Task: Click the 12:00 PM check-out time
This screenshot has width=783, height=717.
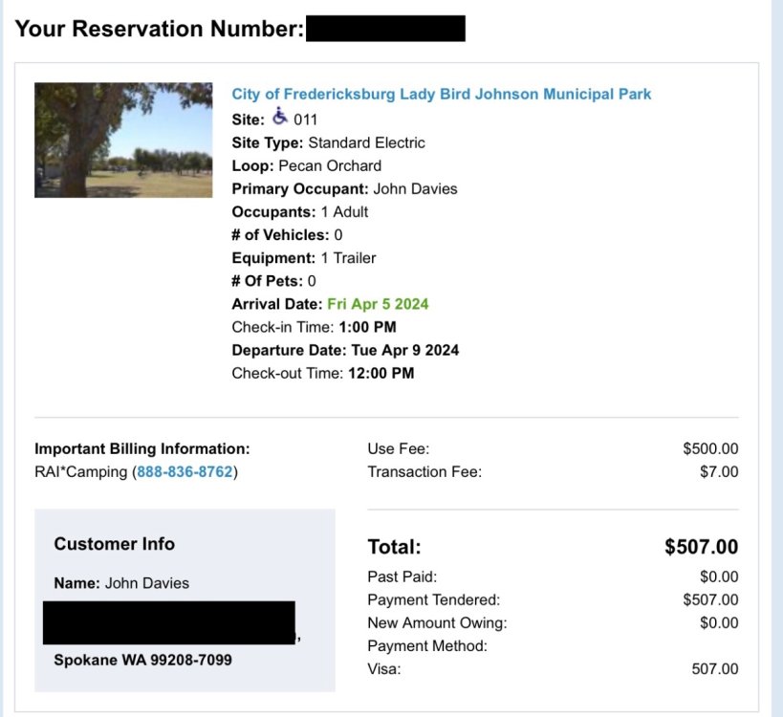Action: (380, 373)
